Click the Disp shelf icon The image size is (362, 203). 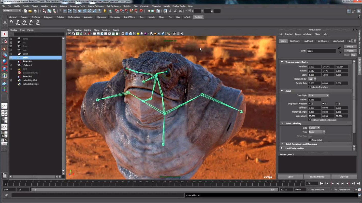pyautogui.click(x=38, y=22)
